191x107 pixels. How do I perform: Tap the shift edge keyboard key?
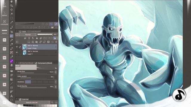pos(4,5)
